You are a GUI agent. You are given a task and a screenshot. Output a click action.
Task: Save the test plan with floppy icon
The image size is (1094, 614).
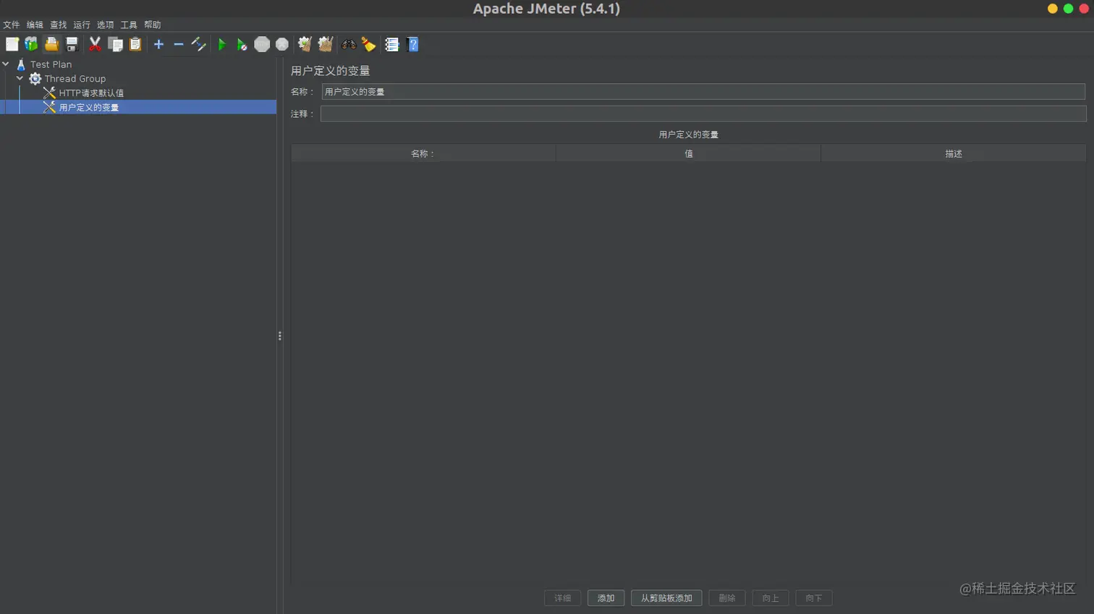pyautogui.click(x=72, y=45)
